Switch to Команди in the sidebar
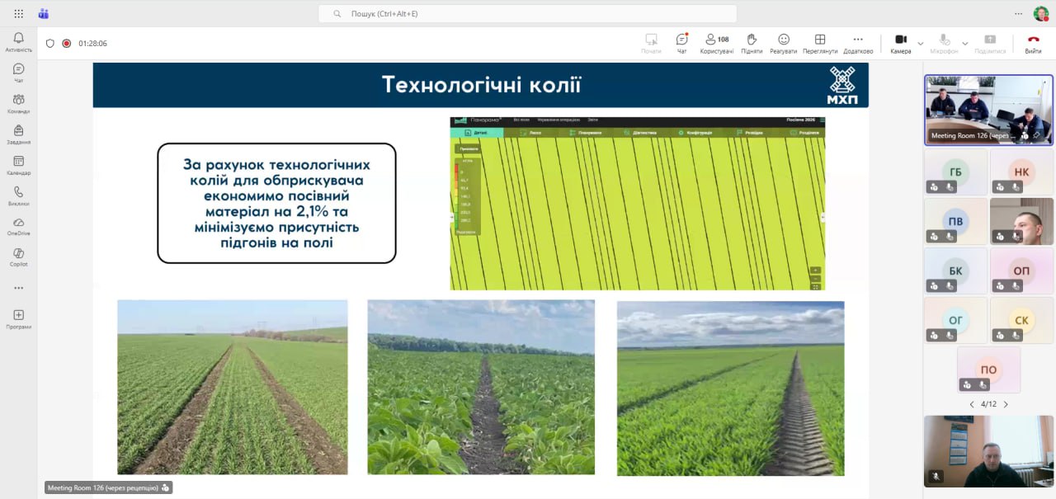Image resolution: width=1056 pixels, height=499 pixels. (x=18, y=103)
